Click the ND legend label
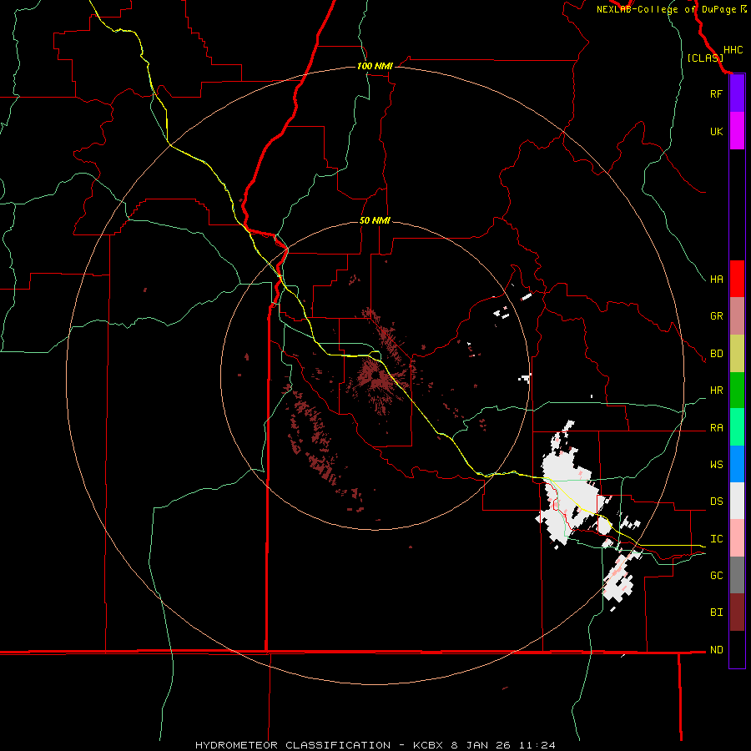Viewport: 751px width, 751px height. tap(716, 650)
